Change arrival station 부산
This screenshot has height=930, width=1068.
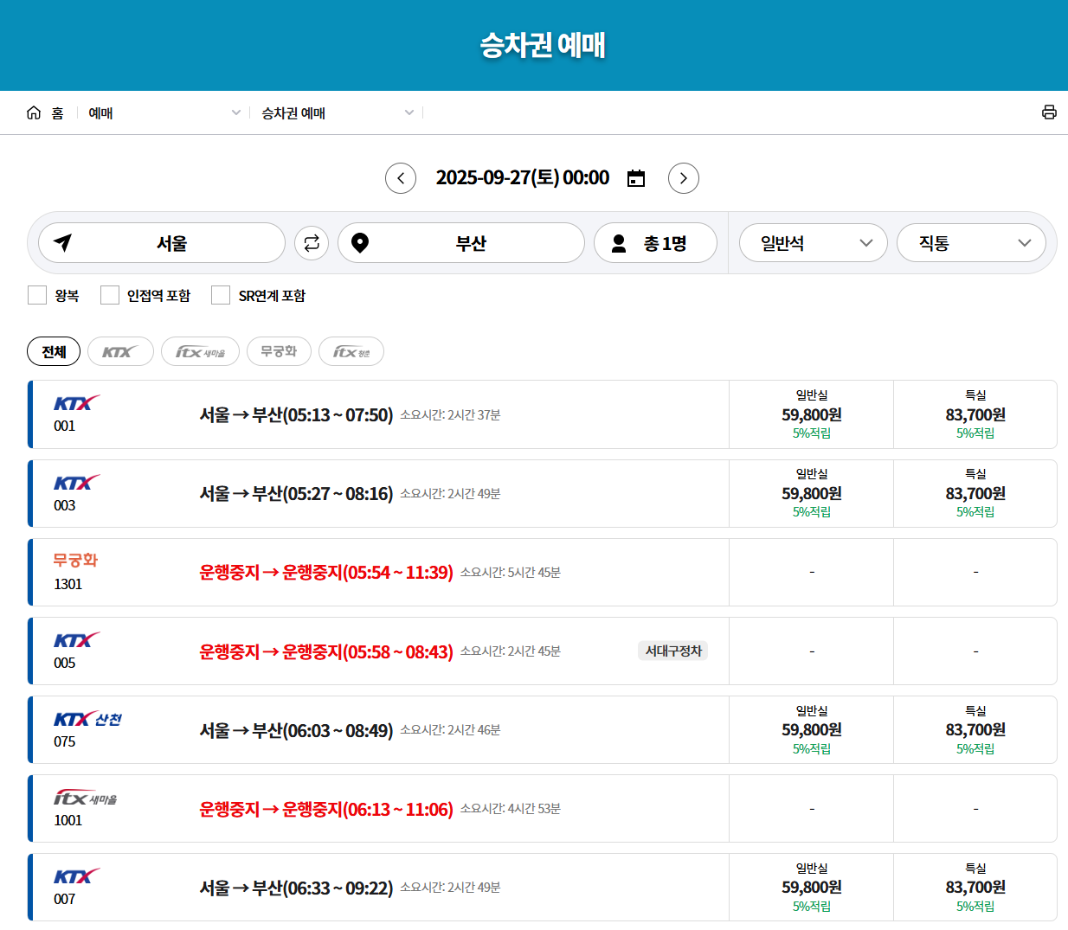[x=461, y=243]
